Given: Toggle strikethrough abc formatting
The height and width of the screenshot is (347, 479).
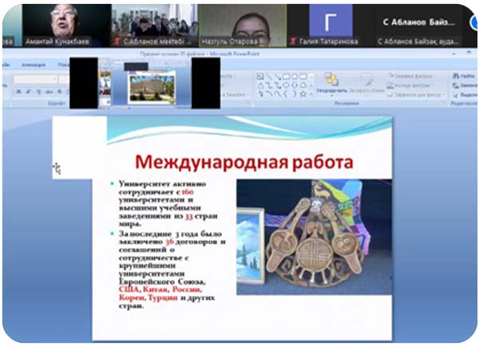Looking at the screenshot, I should pyautogui.click(x=49, y=92).
